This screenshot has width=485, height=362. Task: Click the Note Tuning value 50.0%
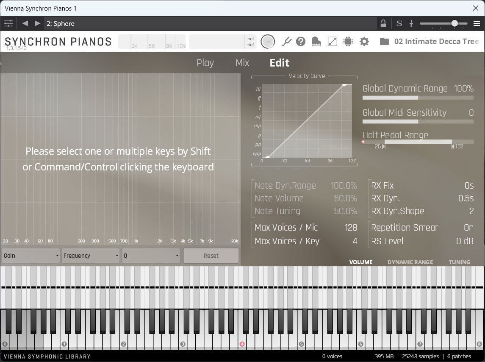[x=346, y=211]
